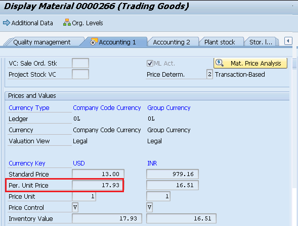Click the Mat. Price Analysis magnifier icon
This screenshot has height=226, width=298.
coord(219,63)
